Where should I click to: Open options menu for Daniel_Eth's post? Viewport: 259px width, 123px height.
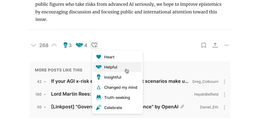point(224,107)
